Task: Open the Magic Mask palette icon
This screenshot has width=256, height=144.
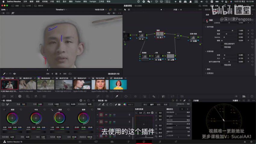Action: [145, 96]
